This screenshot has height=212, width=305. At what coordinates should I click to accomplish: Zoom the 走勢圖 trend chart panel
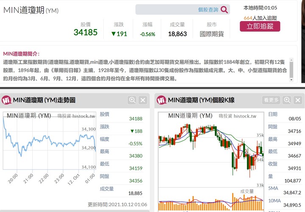pos(132,100)
